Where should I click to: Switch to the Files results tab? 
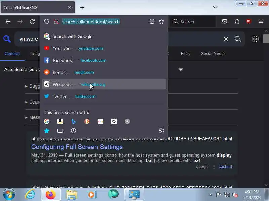click(185, 54)
